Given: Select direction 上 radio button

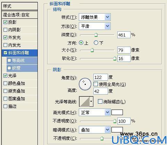Looking at the screenshot, I should pos(81,43).
